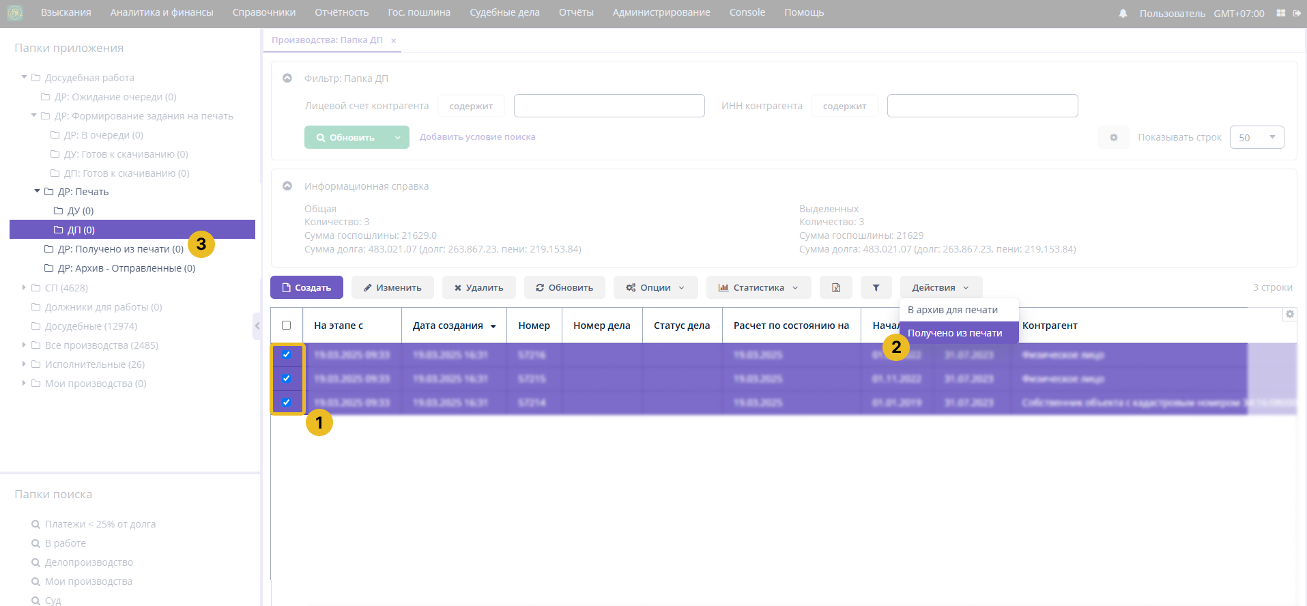Click the logout icon in top bar
The image size is (1307, 606).
(1297, 14)
